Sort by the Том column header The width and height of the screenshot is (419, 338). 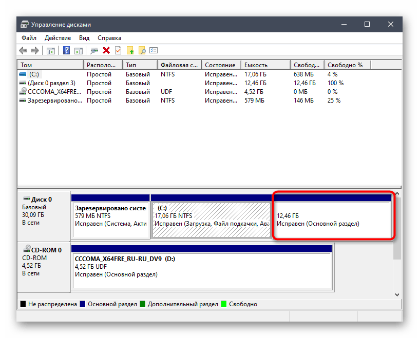coord(50,65)
